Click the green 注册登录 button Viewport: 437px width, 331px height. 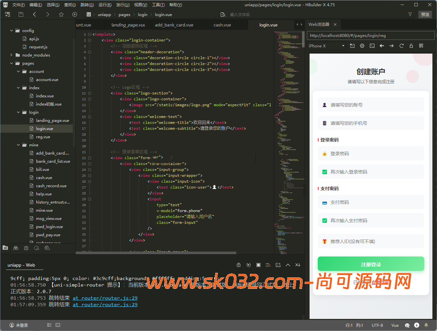point(371,264)
